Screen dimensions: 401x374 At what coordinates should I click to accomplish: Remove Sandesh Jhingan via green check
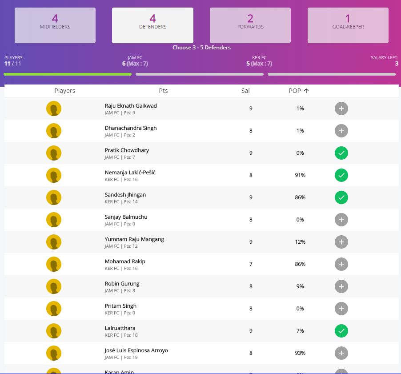point(341,197)
